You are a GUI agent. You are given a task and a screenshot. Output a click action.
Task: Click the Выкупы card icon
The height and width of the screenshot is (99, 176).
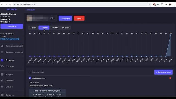[x=2, y=75]
